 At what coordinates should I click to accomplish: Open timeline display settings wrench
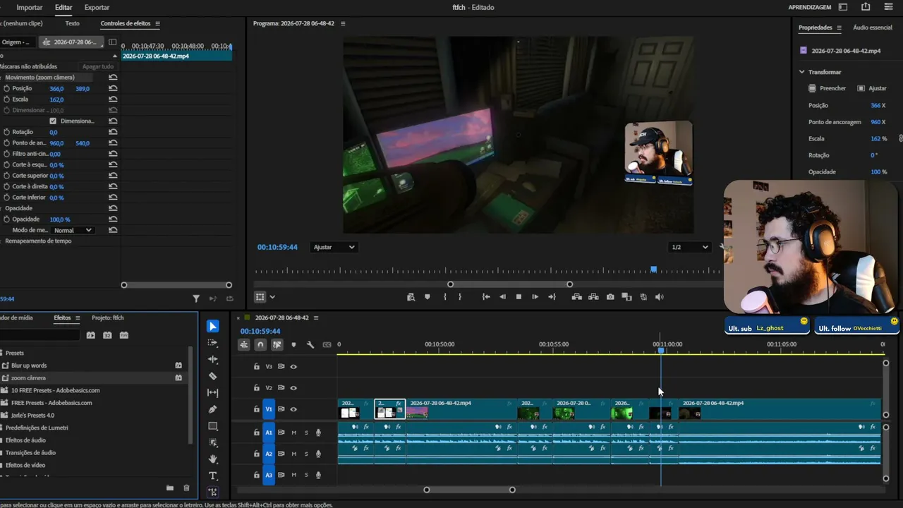(310, 345)
